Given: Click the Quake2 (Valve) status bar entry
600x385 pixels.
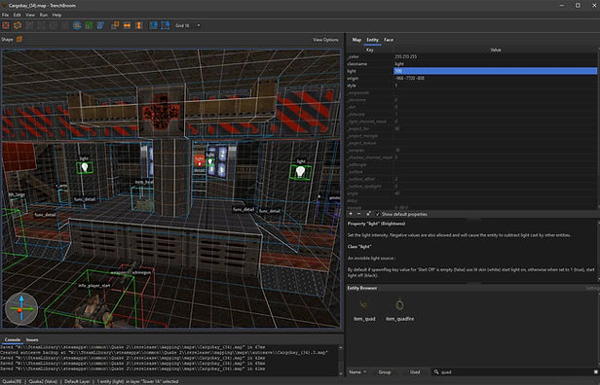Looking at the screenshot, I should click(43, 381).
